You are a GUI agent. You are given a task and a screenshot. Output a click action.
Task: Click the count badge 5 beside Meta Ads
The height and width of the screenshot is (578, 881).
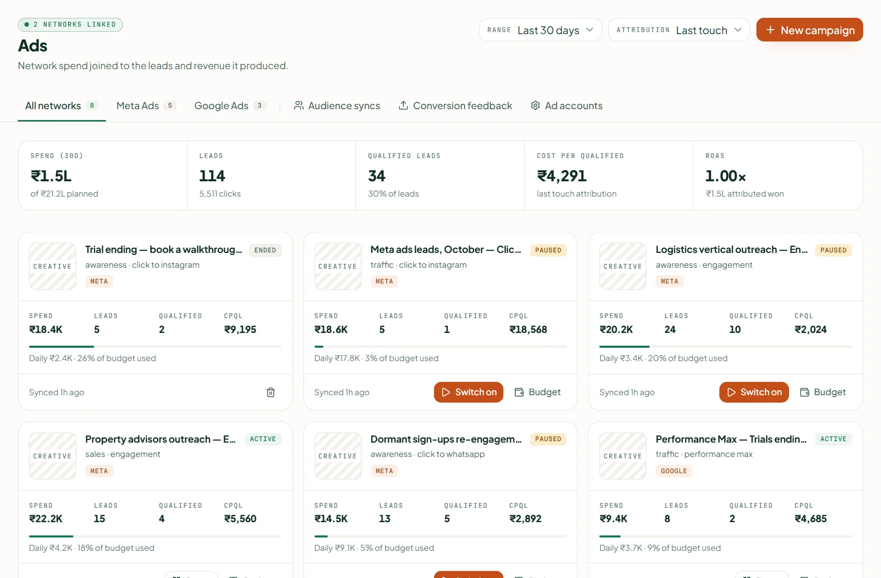point(170,106)
